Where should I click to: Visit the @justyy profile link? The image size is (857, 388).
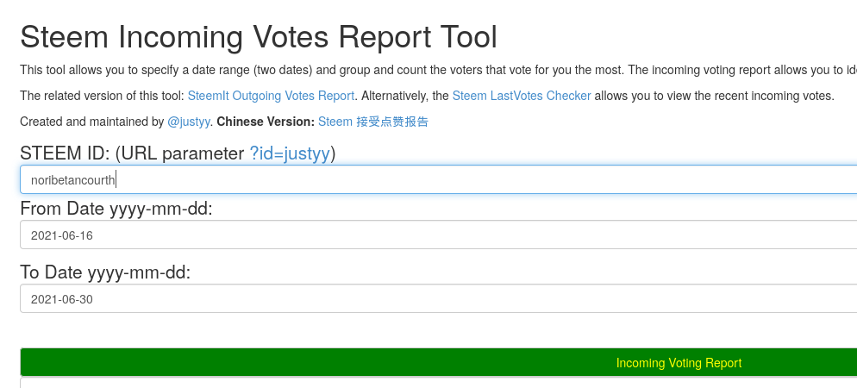[189, 122]
